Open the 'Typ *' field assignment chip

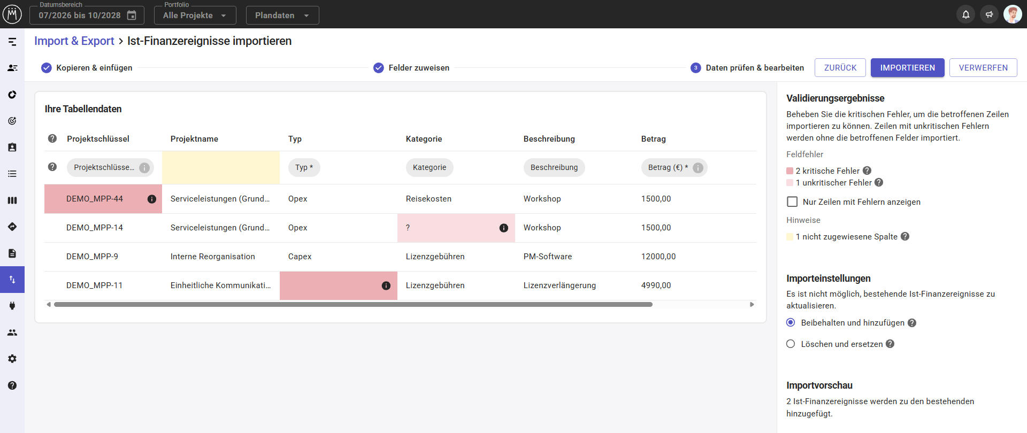[304, 167]
